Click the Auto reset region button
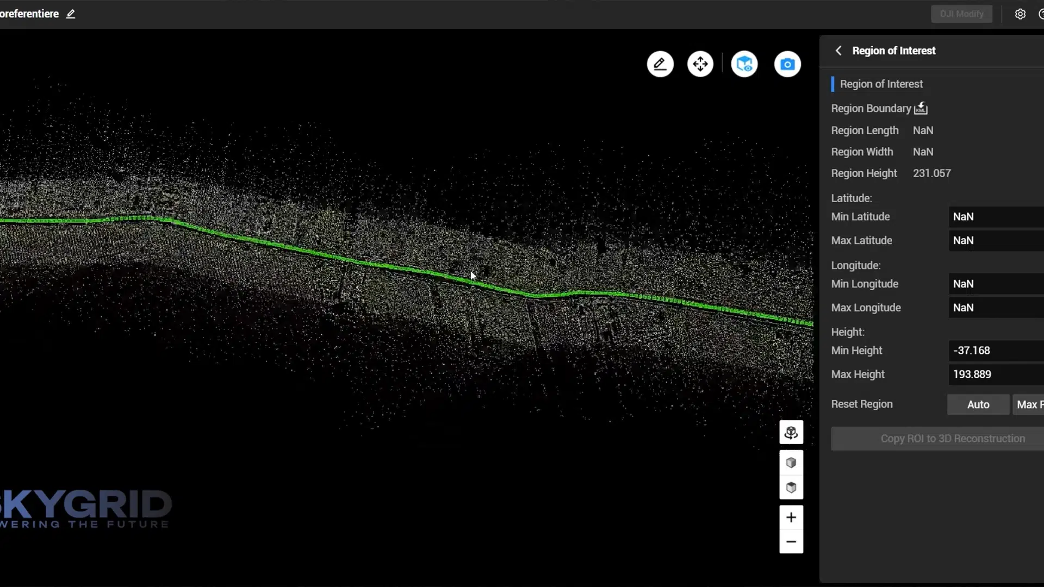This screenshot has height=587, width=1044. (978, 404)
